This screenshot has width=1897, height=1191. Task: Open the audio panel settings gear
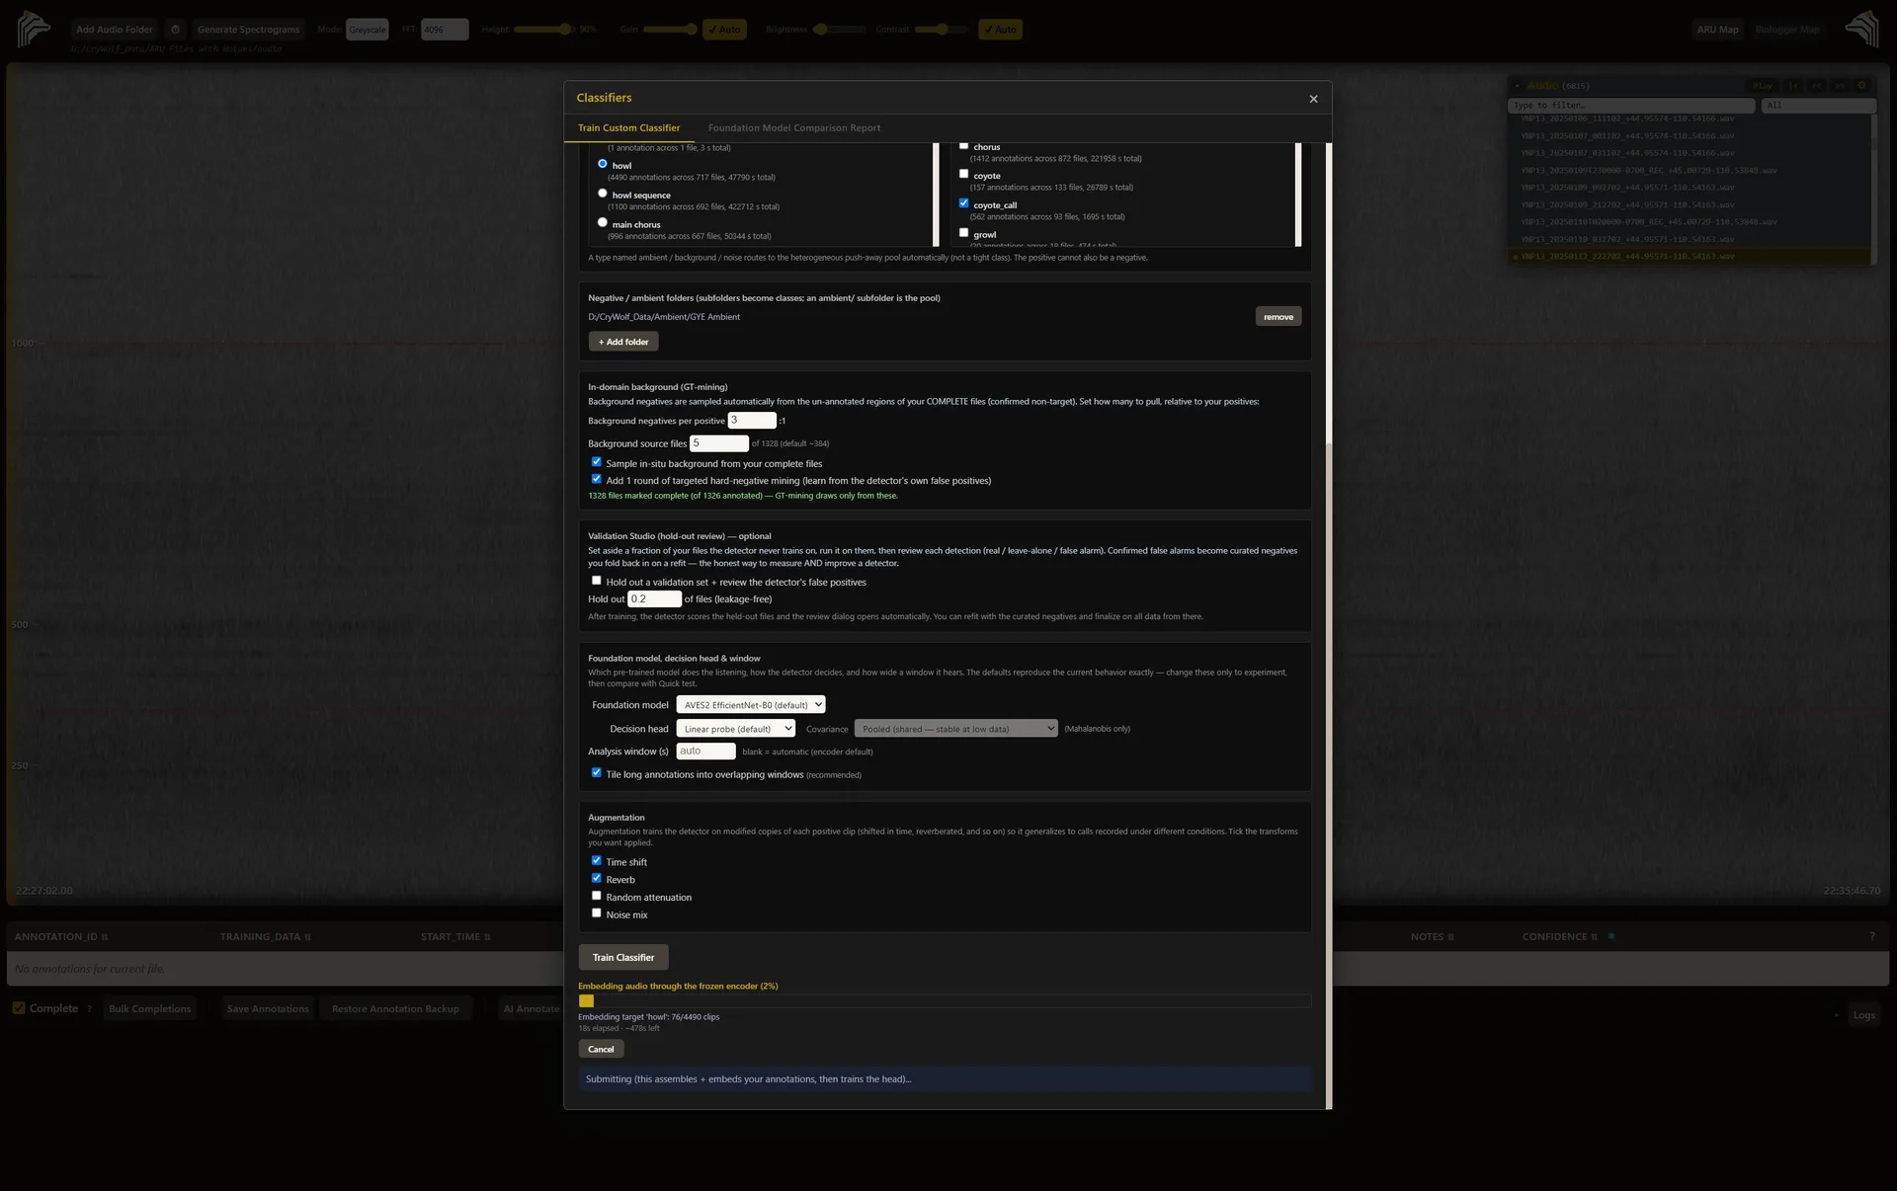1861,86
